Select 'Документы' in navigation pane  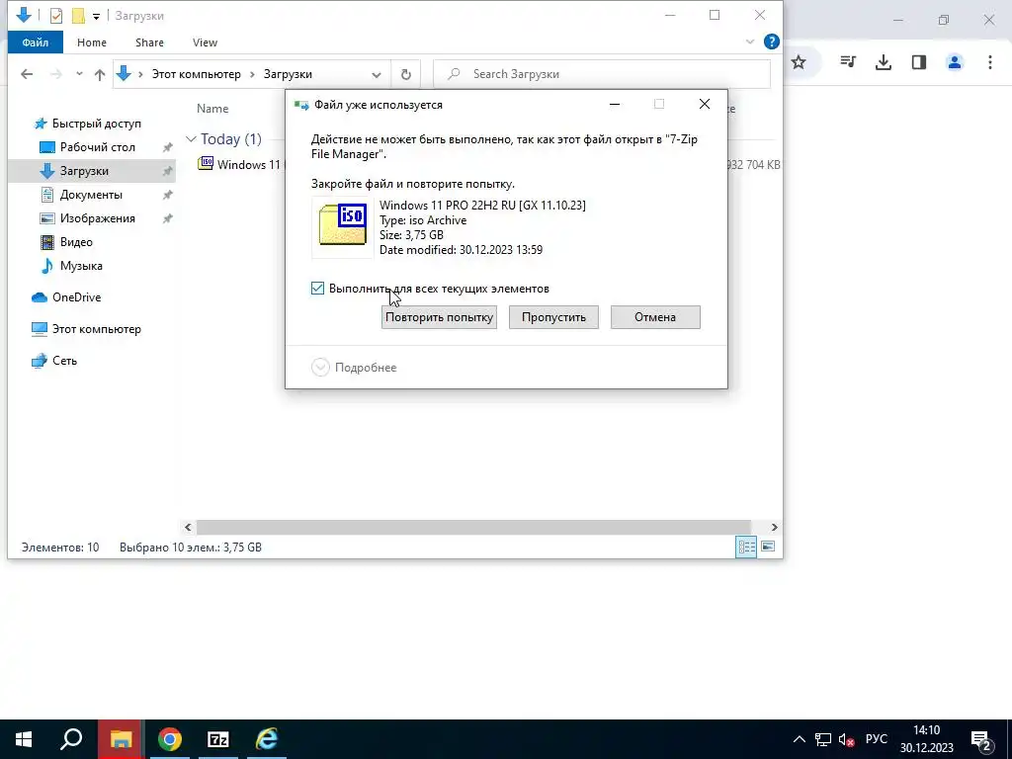(90, 195)
